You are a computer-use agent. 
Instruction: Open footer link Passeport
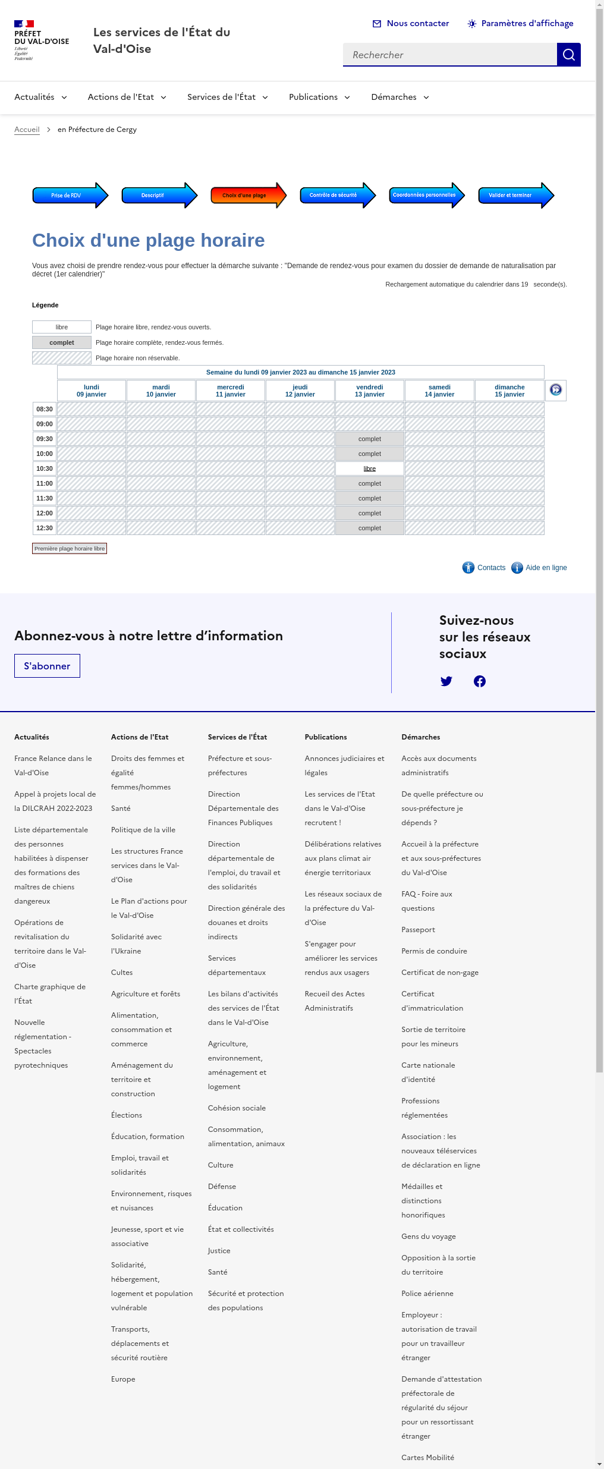(418, 930)
